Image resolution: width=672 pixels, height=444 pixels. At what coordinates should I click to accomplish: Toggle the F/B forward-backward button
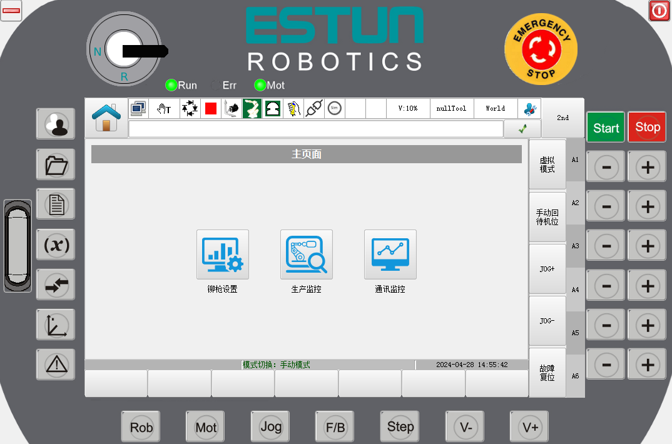click(x=335, y=426)
